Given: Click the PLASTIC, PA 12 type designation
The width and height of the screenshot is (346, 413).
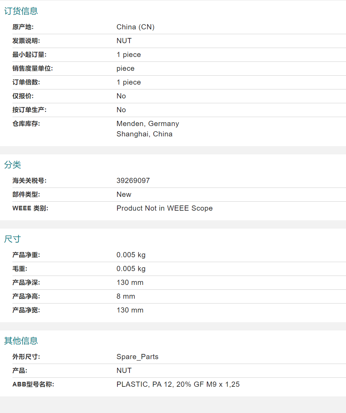Looking at the screenshot, I should [178, 384].
